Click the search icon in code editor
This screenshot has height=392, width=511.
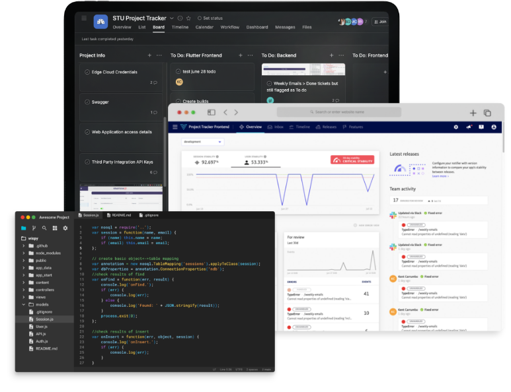point(44,228)
